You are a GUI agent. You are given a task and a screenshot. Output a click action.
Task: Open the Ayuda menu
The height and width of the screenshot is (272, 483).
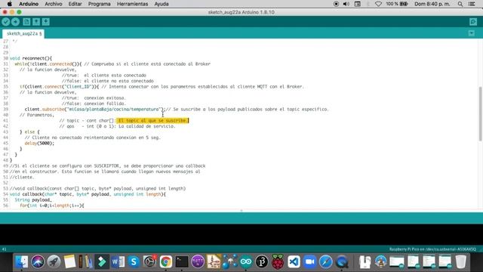(x=162, y=4)
